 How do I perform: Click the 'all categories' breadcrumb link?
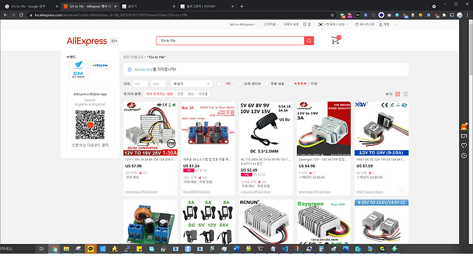pos(133,57)
